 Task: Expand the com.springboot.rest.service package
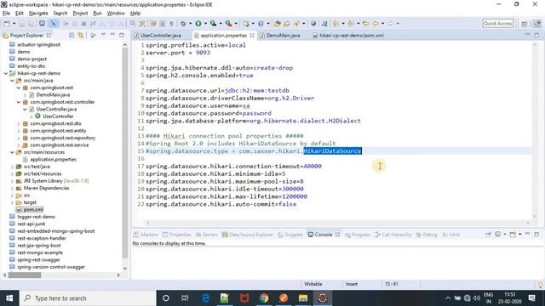(x=19, y=145)
